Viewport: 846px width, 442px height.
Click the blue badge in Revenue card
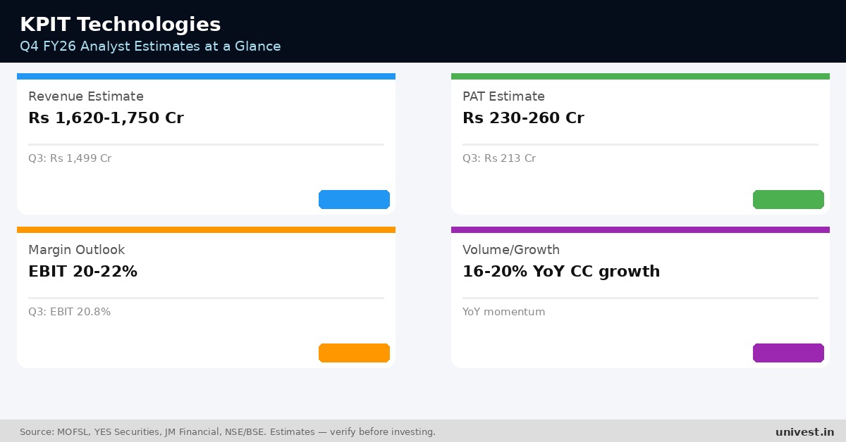click(x=354, y=199)
